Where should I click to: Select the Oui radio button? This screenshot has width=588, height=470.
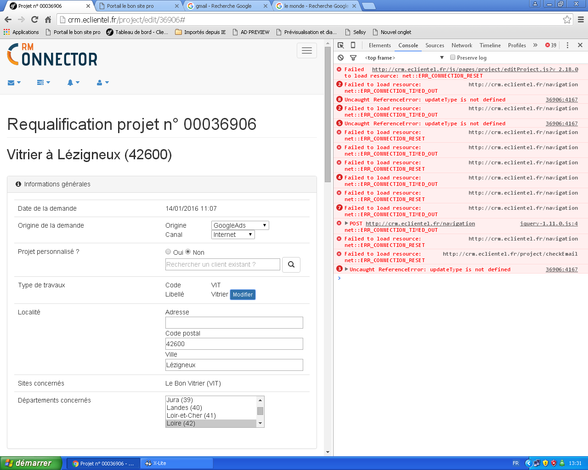point(168,252)
